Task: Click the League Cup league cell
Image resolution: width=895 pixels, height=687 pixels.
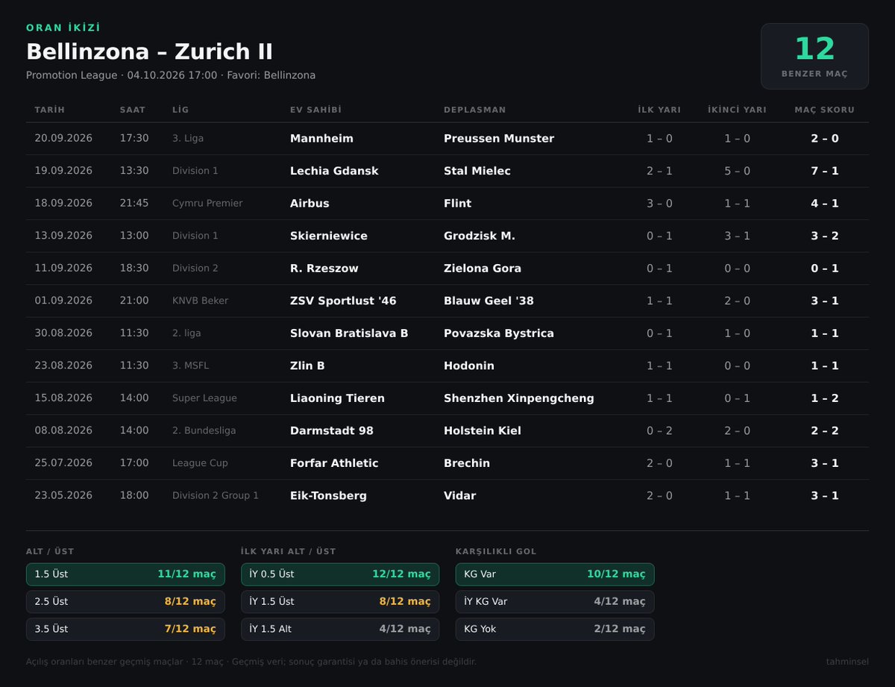Action: coord(200,463)
